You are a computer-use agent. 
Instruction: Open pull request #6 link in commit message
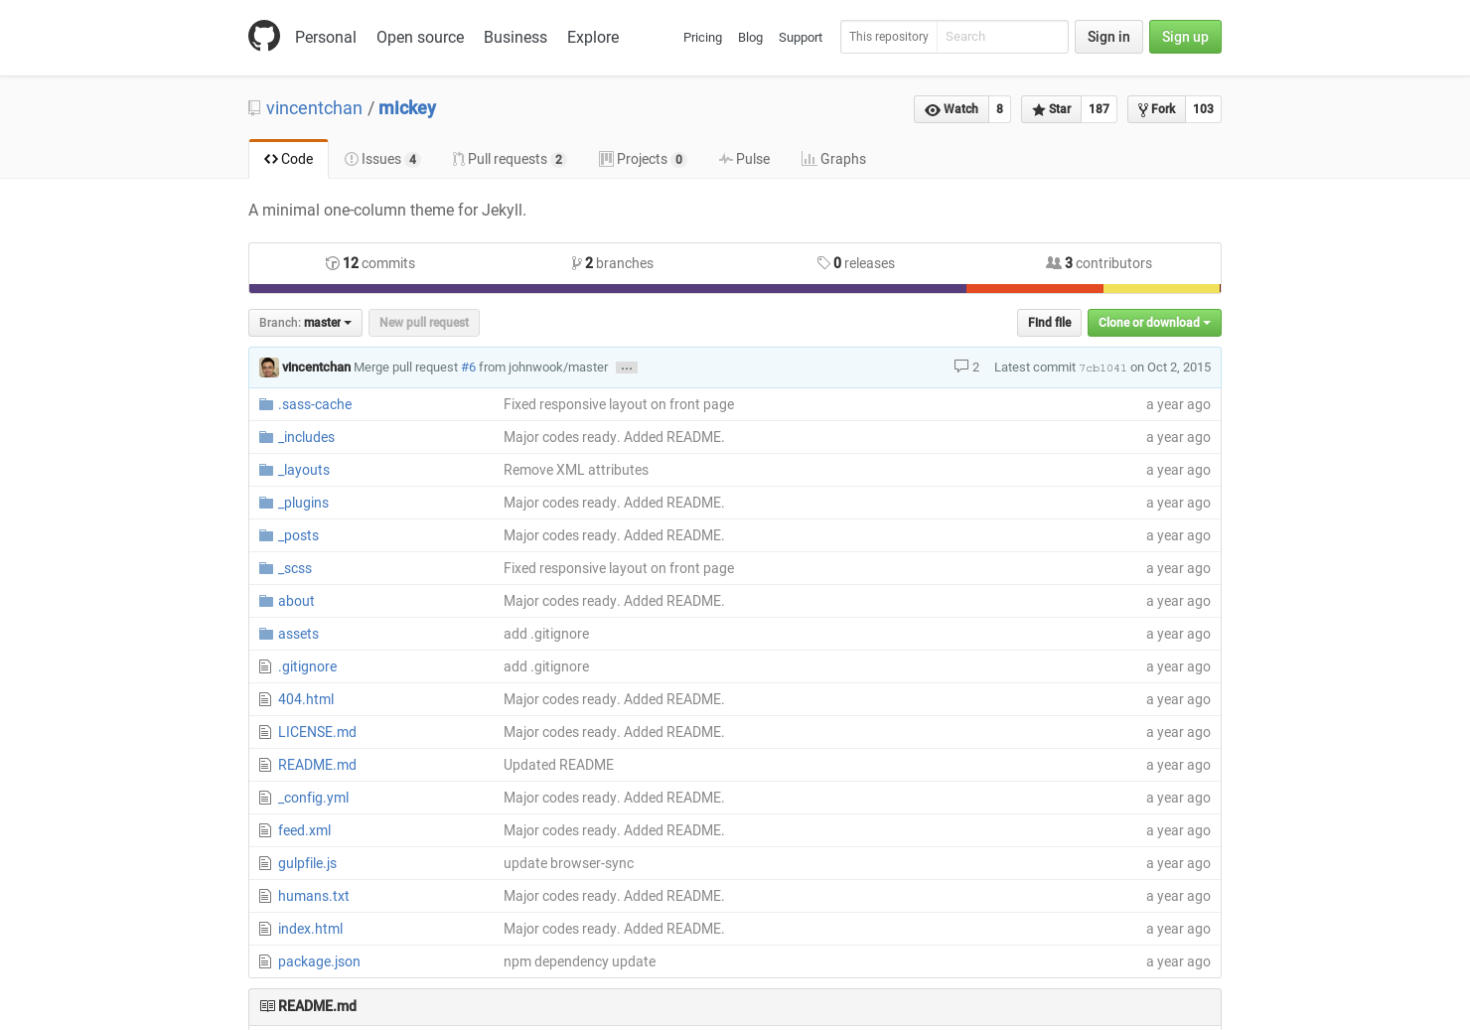pos(468,368)
